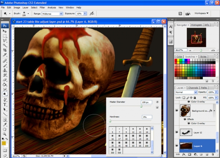Select the Rectangular Marquee tool
Viewport: 220px width, 158px height.
(x=5, y=36)
